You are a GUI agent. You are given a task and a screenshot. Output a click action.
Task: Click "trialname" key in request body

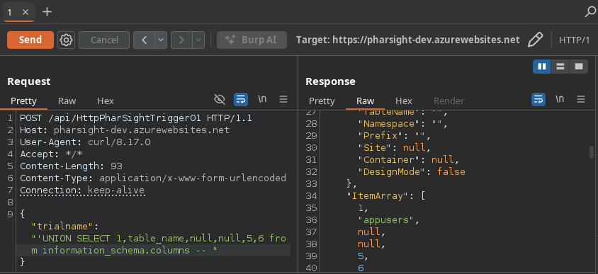click(62, 227)
